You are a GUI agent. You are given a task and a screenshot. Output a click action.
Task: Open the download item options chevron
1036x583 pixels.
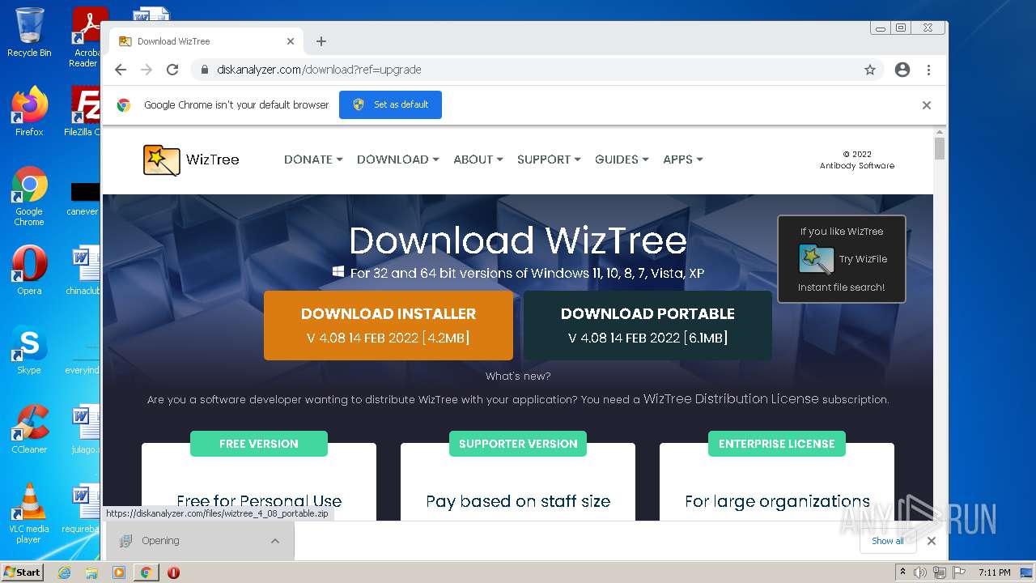pos(275,541)
